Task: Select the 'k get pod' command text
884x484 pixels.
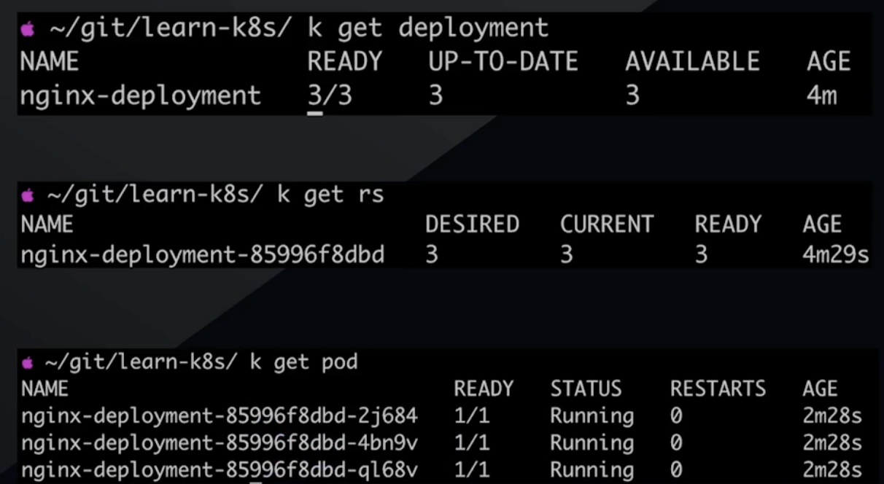Action: (x=303, y=362)
